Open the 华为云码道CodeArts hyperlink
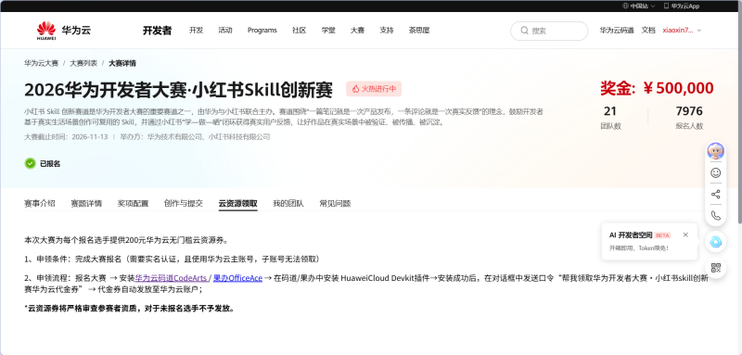This screenshot has height=355, width=742. (171, 278)
